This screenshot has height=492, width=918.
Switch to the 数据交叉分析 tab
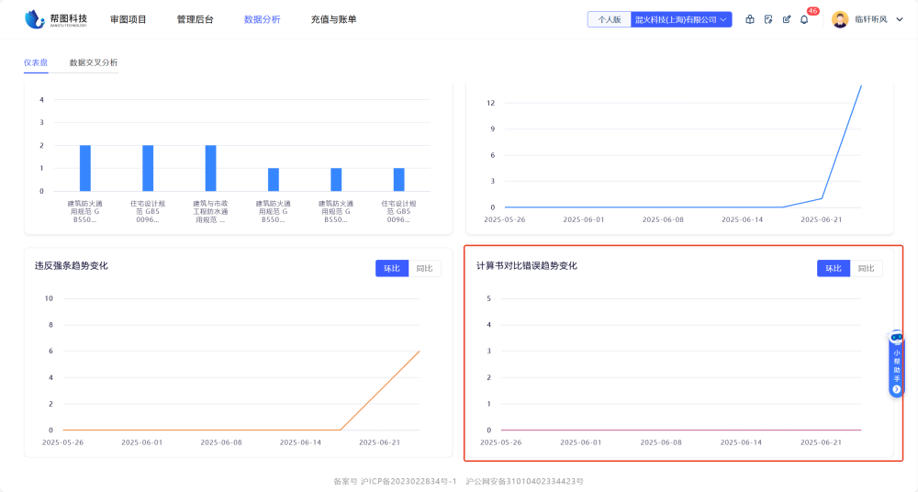pos(94,62)
